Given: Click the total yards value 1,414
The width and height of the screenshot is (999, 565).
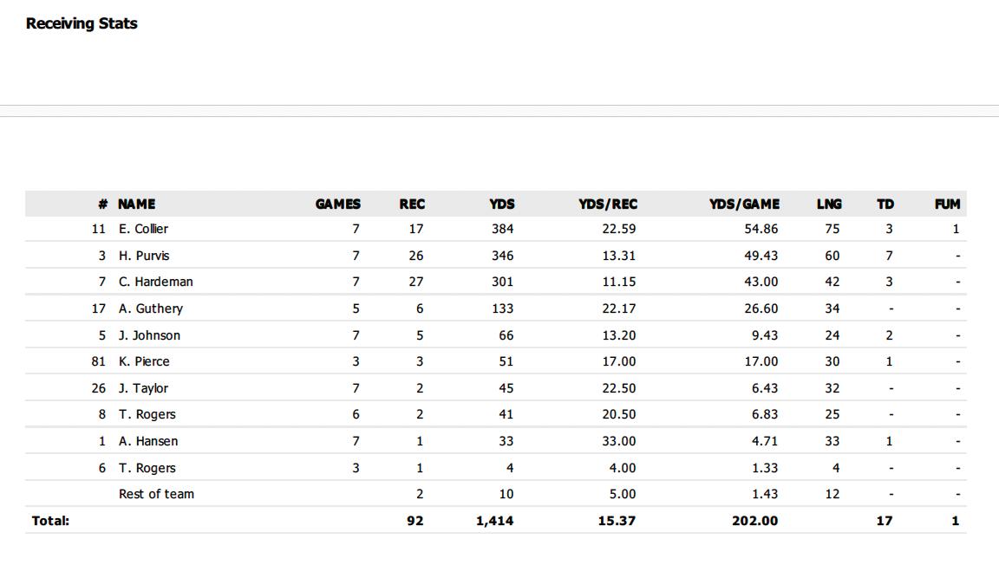Looking at the screenshot, I should (x=494, y=521).
